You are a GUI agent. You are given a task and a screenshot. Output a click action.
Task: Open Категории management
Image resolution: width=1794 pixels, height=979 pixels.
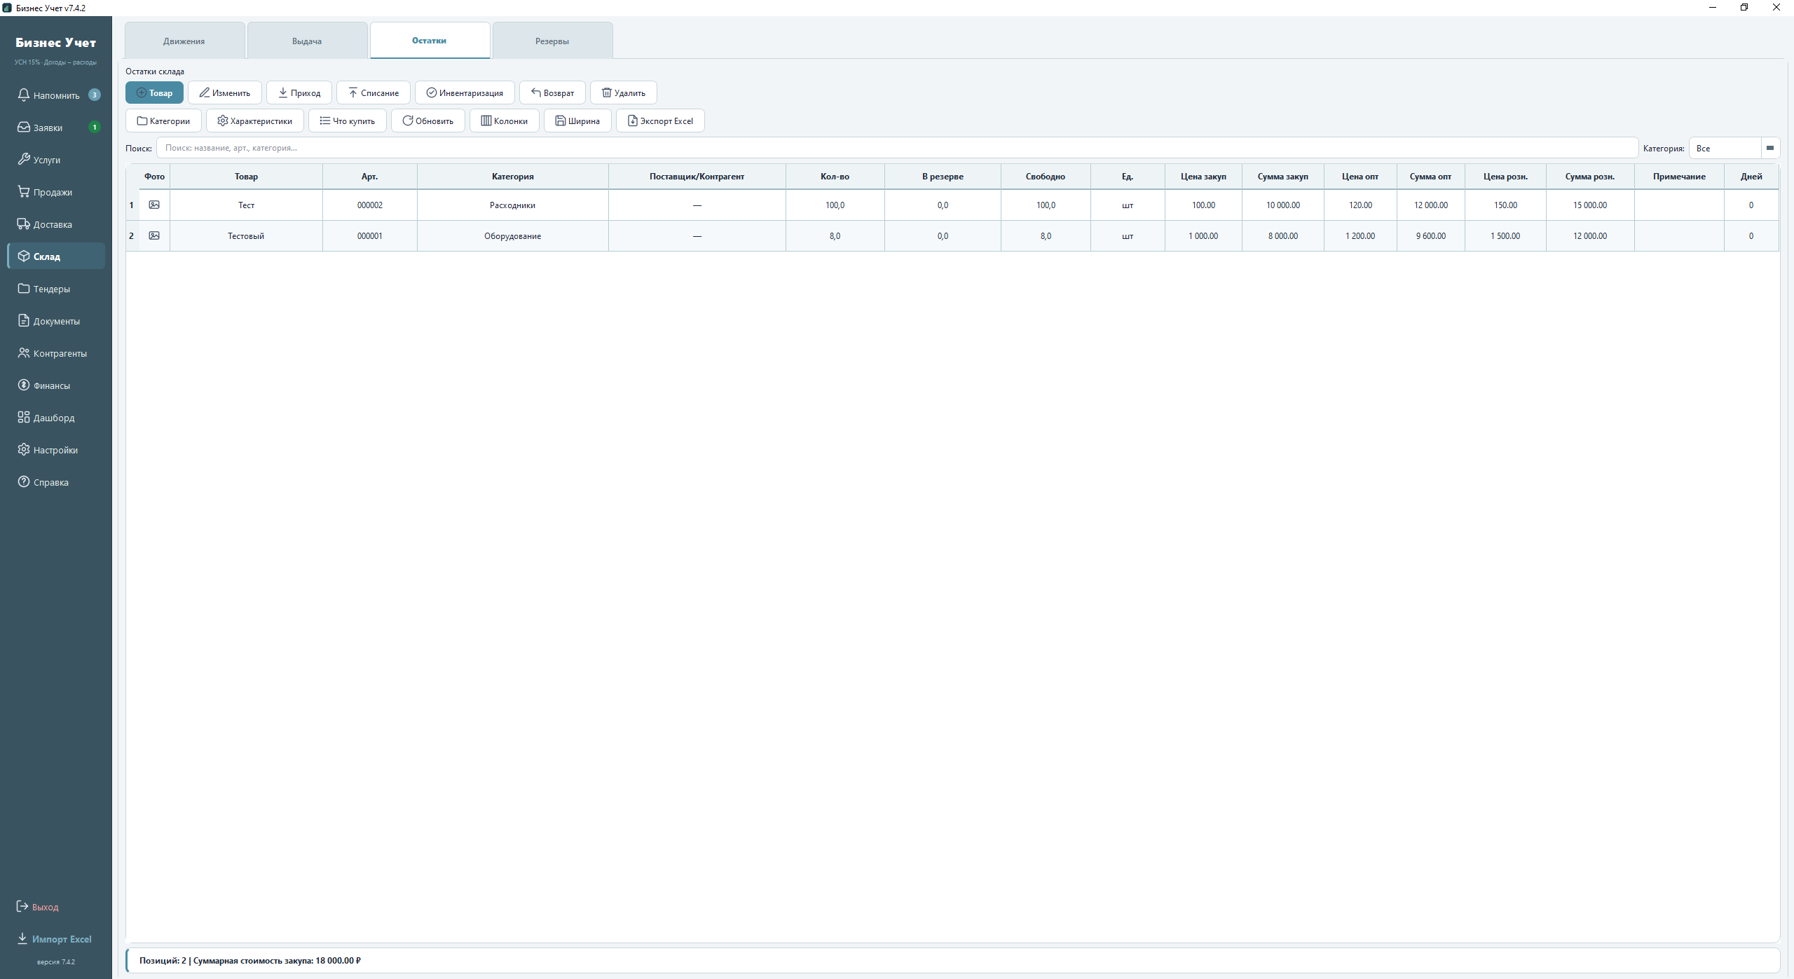tap(163, 121)
